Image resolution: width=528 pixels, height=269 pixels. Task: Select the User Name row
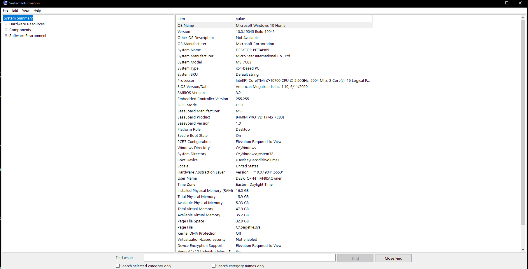coord(275,178)
